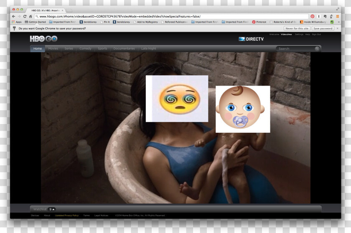
Task: Open the Pinterest bookmark
Action: [259, 22]
